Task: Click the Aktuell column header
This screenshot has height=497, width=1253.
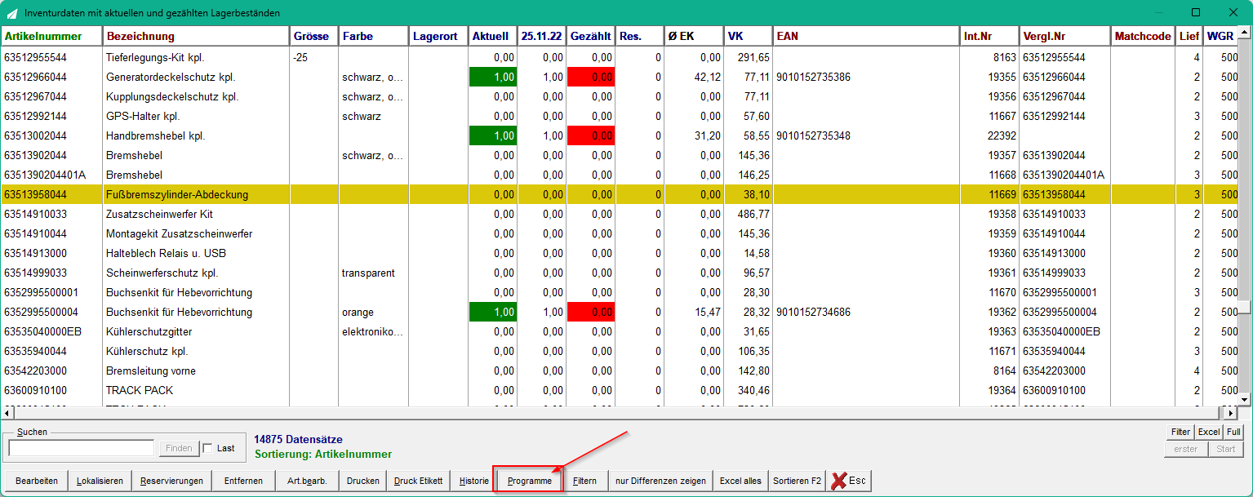Action: (494, 37)
